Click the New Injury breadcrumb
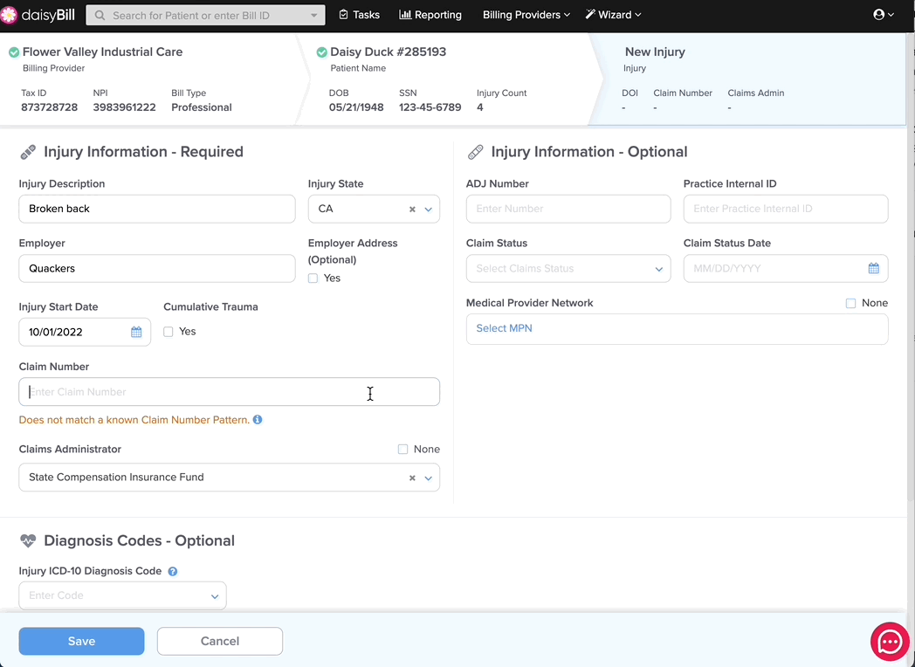Screen dimensions: 915x667 [x=655, y=52]
